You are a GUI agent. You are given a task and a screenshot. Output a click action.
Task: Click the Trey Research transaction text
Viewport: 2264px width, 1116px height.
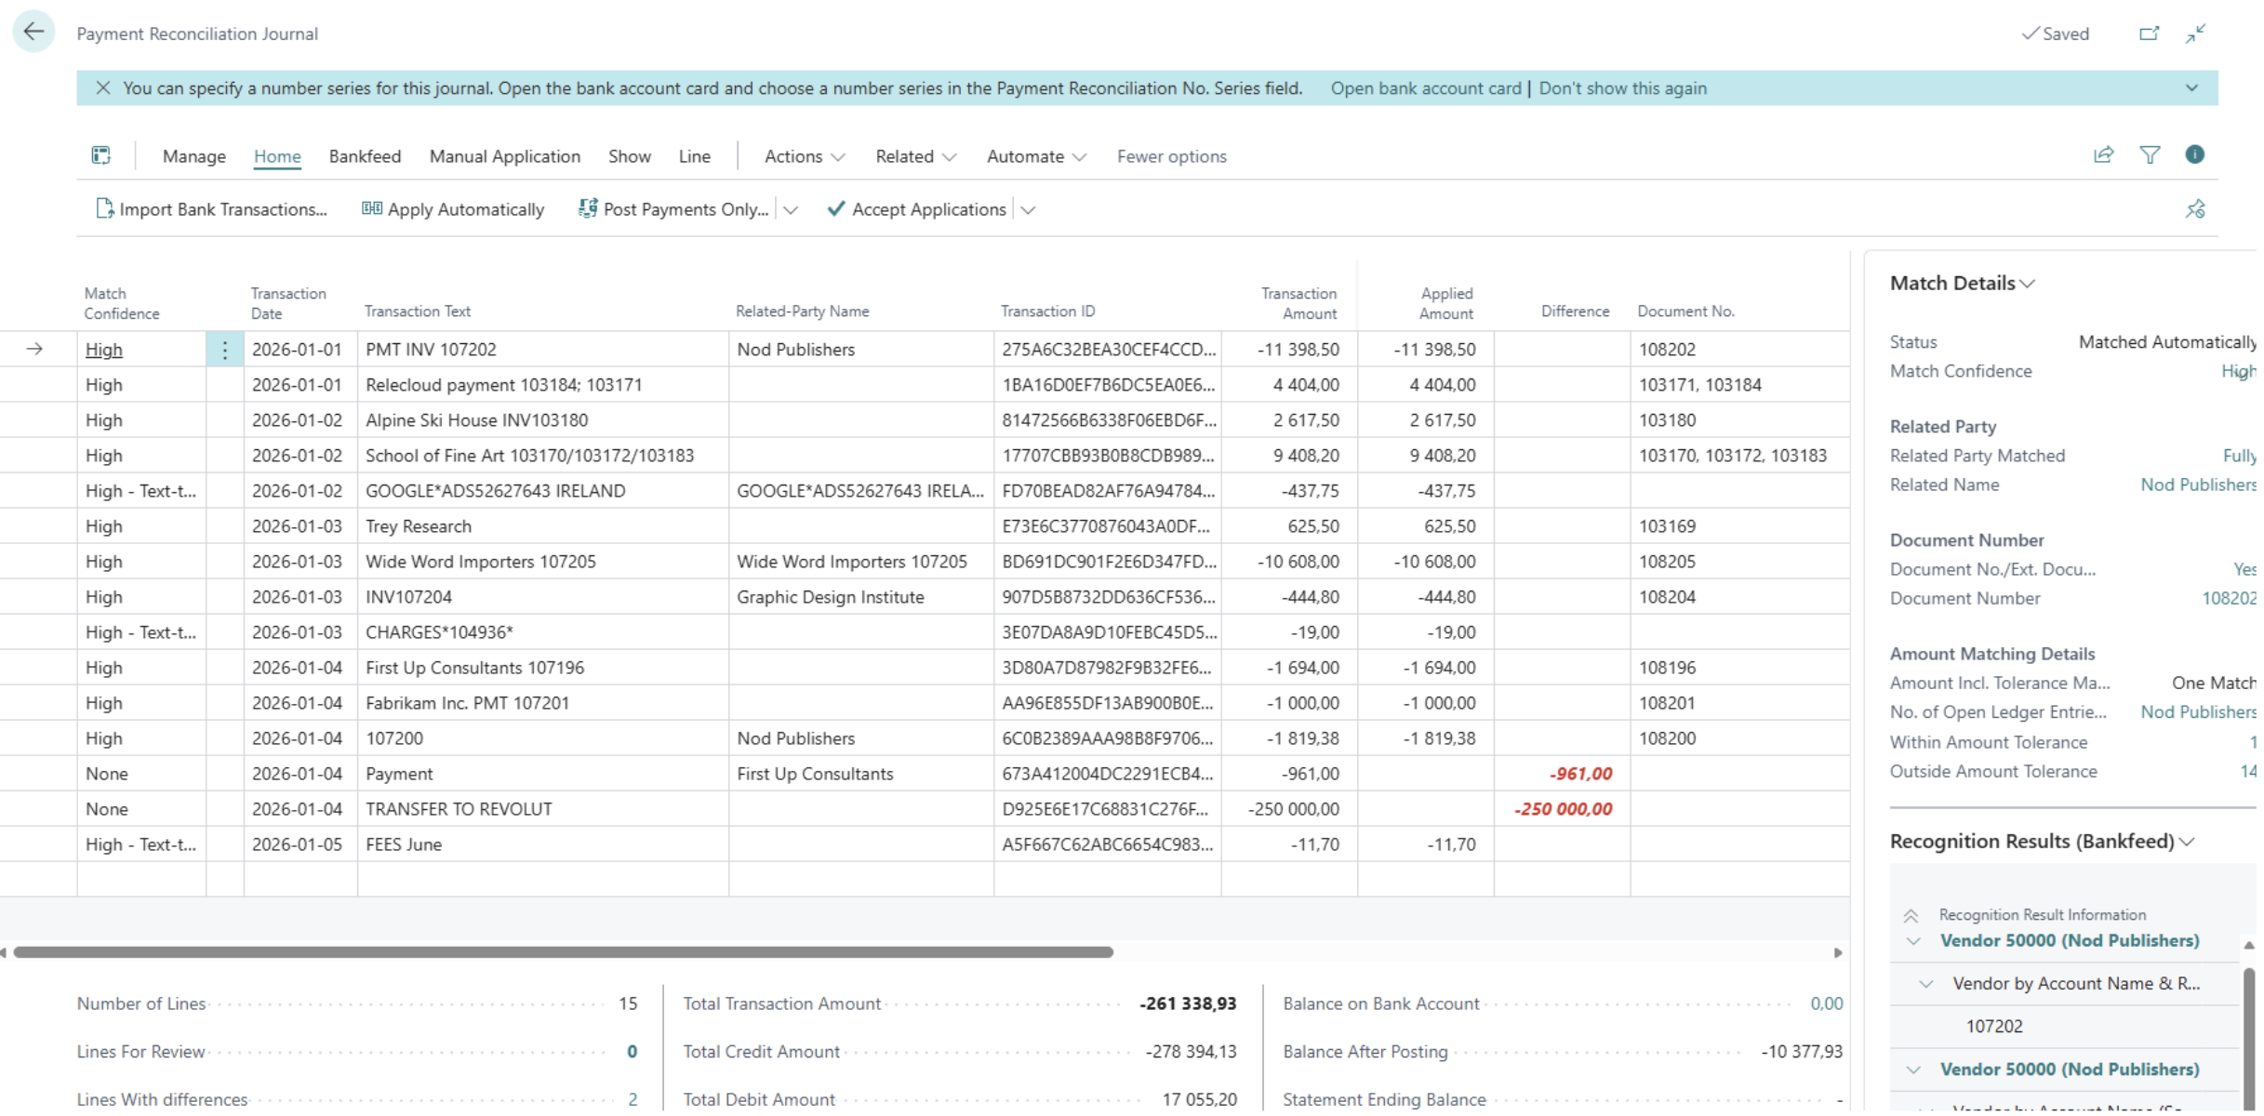click(x=419, y=526)
